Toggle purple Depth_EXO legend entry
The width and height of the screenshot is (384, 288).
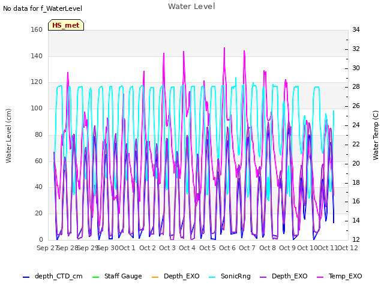point(284,276)
